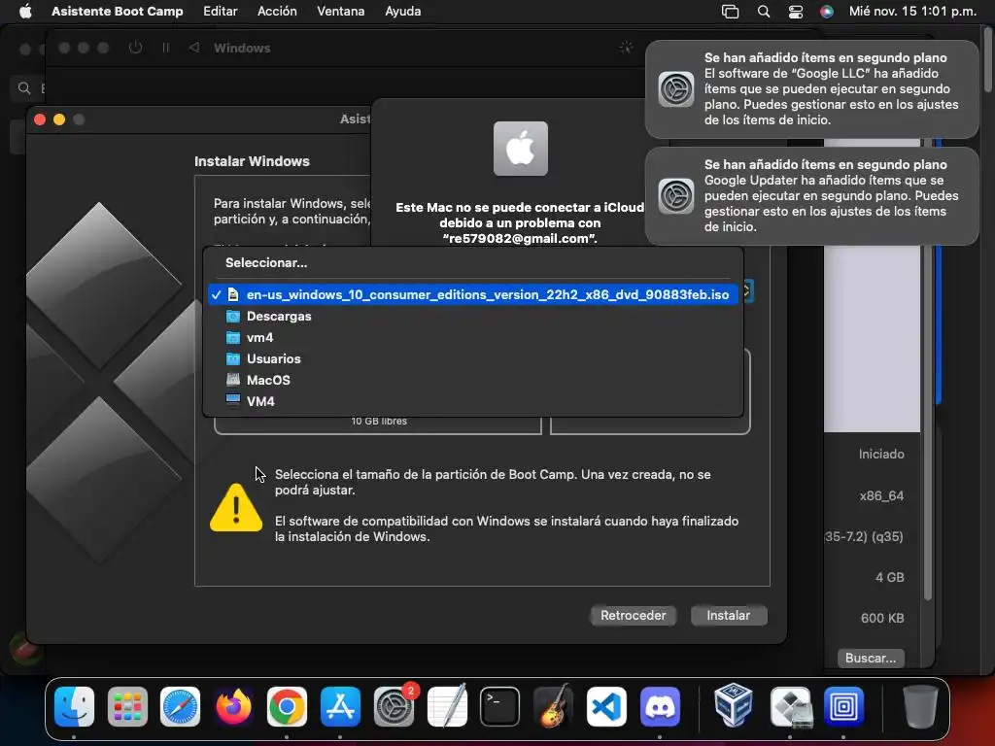The width and height of the screenshot is (995, 746).
Task: Click the "Instalar Windows" heading
Action: [x=252, y=161]
